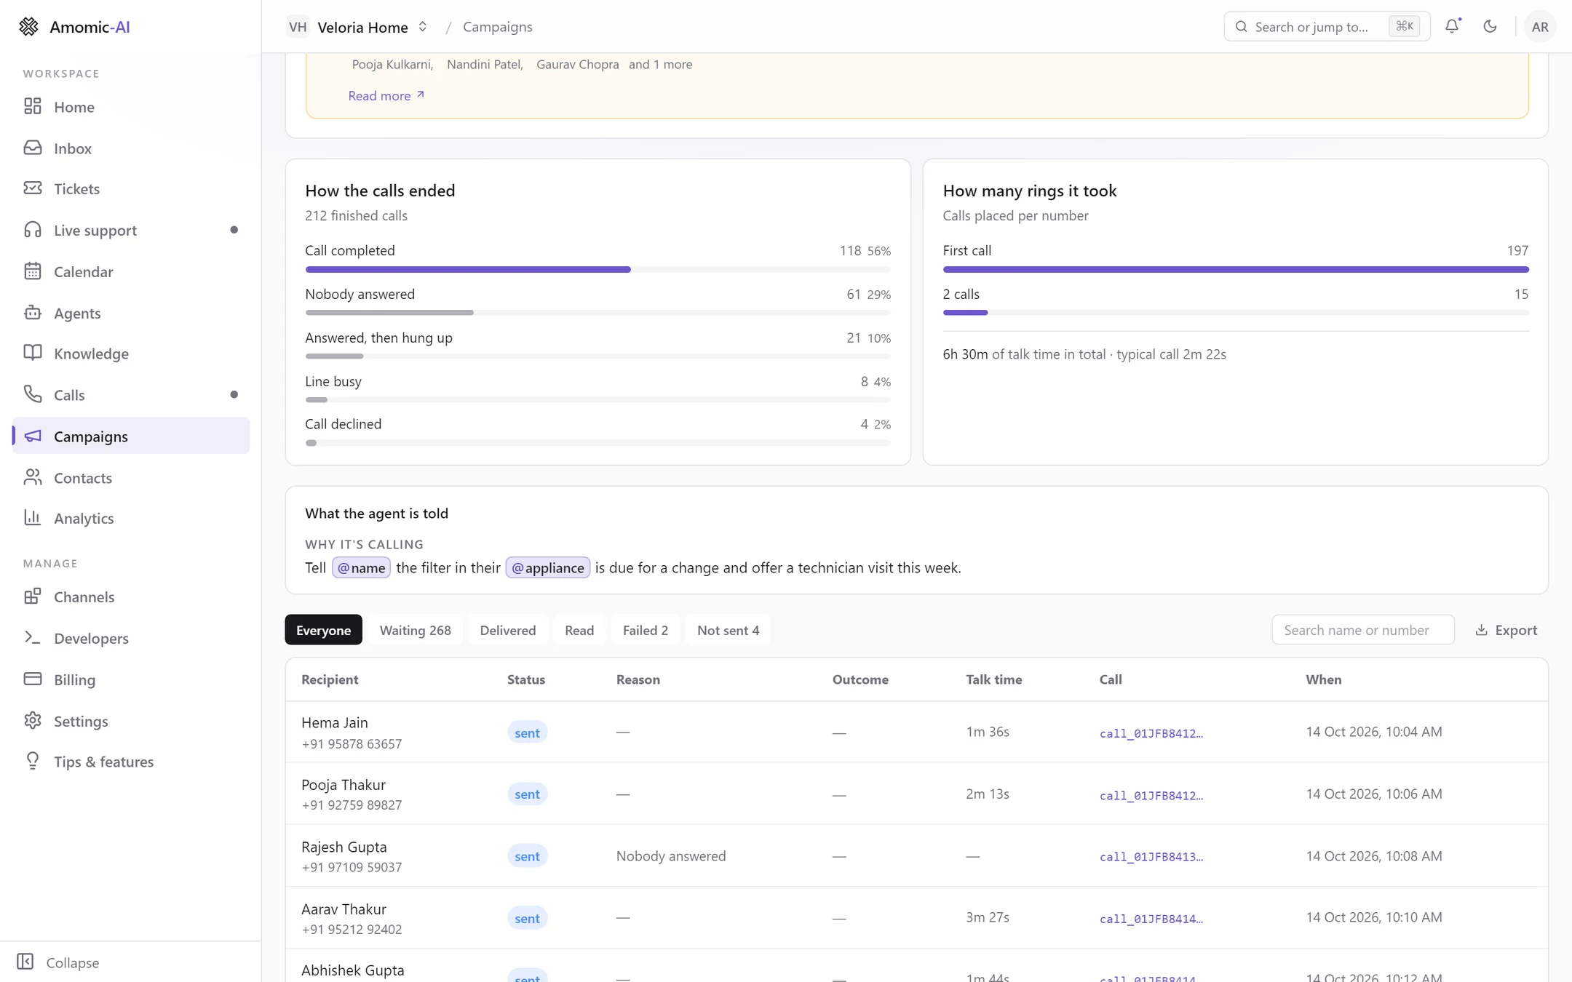Click the Amomic-AI logo

(74, 27)
